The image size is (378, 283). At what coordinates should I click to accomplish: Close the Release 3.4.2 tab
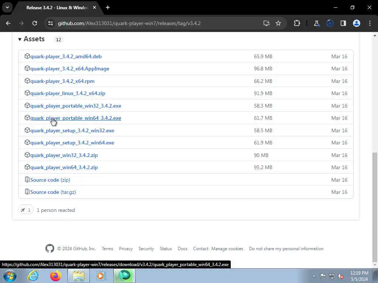tap(94, 7)
